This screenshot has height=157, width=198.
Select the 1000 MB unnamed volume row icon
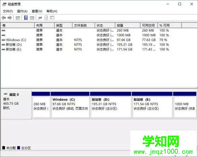3,35
